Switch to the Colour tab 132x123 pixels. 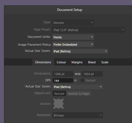click(x=61, y=62)
